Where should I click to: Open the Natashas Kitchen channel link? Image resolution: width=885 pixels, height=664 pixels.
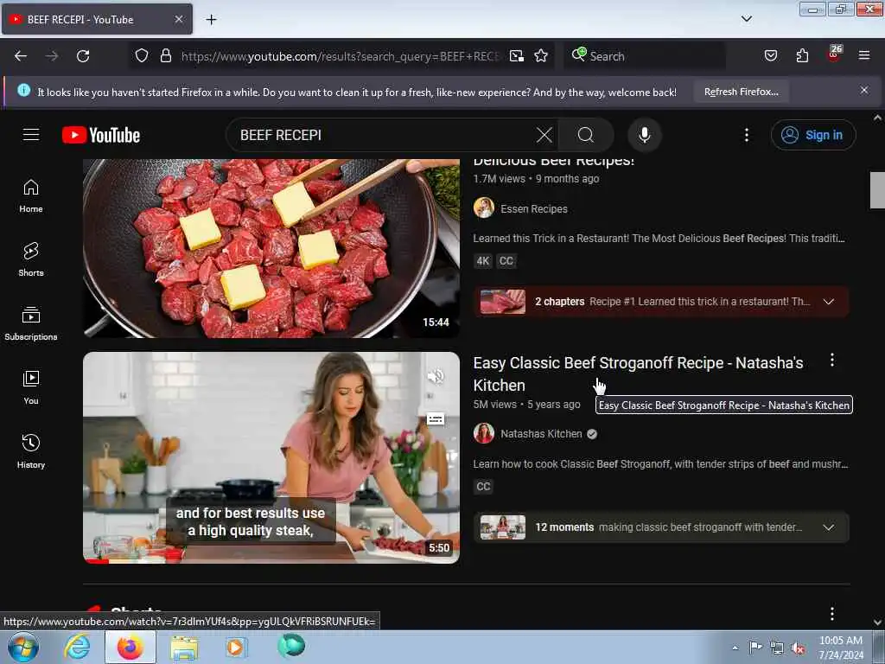(541, 434)
